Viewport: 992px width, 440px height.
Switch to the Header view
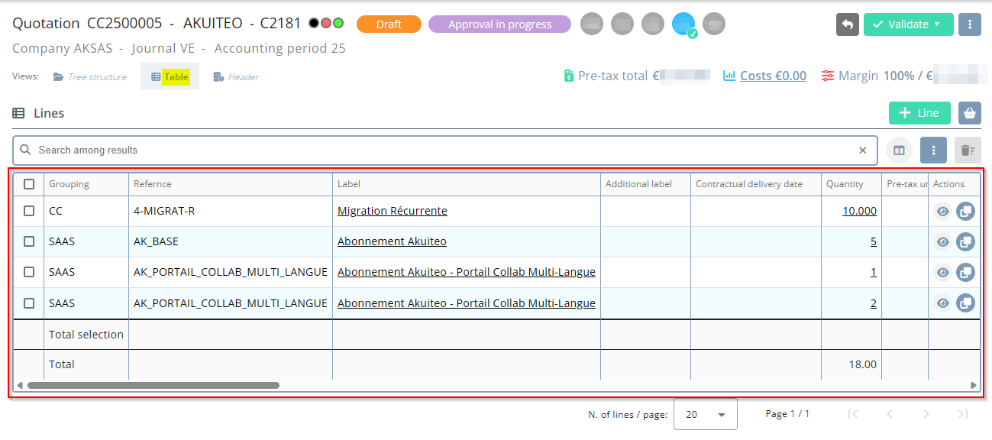pos(236,77)
